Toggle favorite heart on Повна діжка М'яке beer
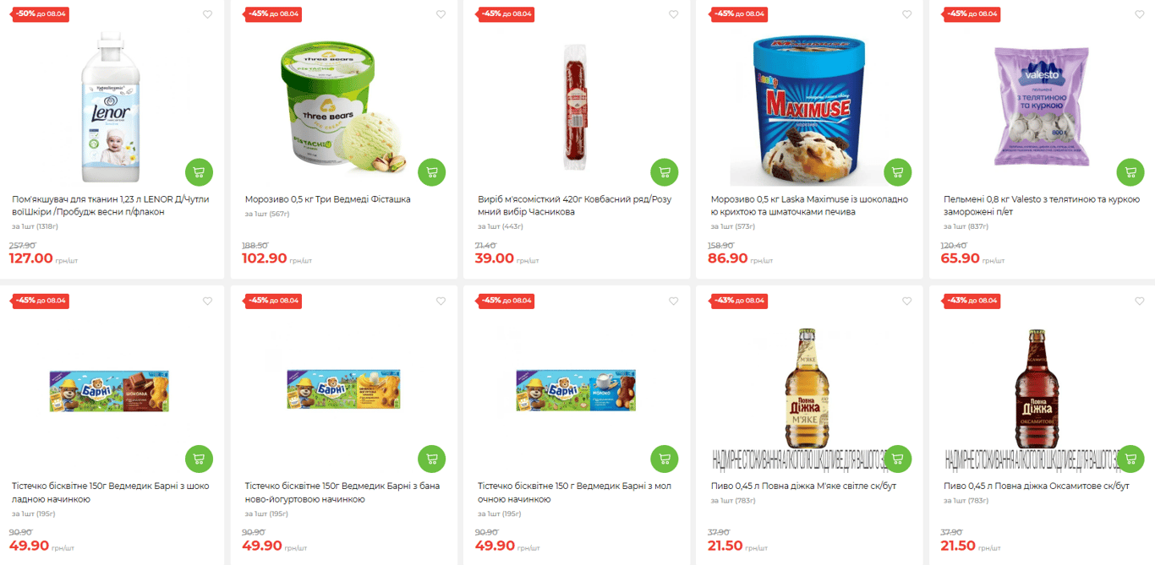Image resolution: width=1155 pixels, height=565 pixels. pyautogui.click(x=906, y=302)
